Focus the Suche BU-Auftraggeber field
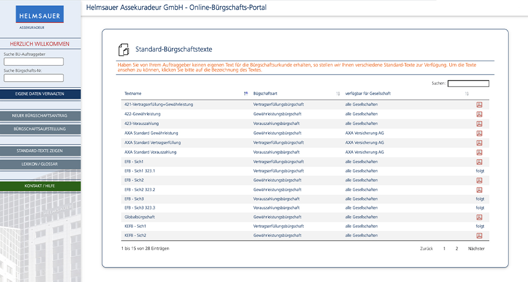This screenshot has height=282, width=528. [x=33, y=61]
